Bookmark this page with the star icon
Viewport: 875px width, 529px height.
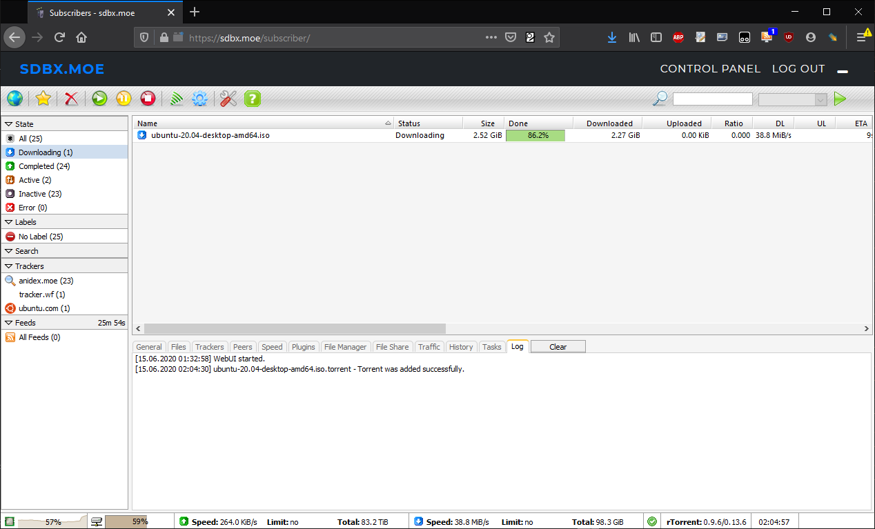pos(549,37)
